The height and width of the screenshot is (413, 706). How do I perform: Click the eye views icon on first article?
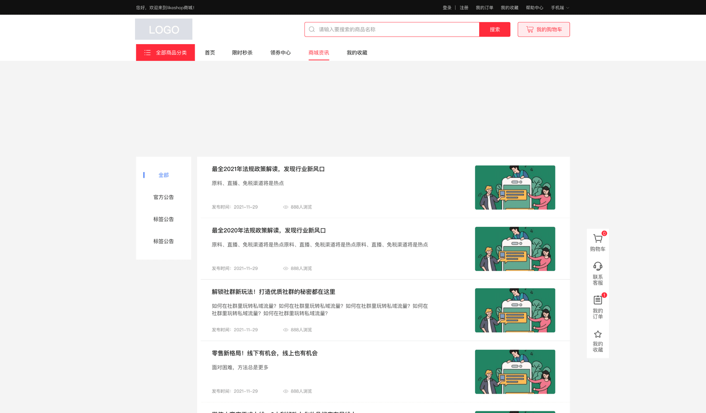(x=285, y=207)
